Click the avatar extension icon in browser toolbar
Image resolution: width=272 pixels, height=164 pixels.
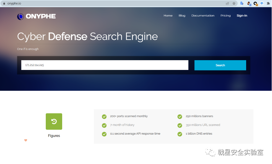(x=249, y=4)
